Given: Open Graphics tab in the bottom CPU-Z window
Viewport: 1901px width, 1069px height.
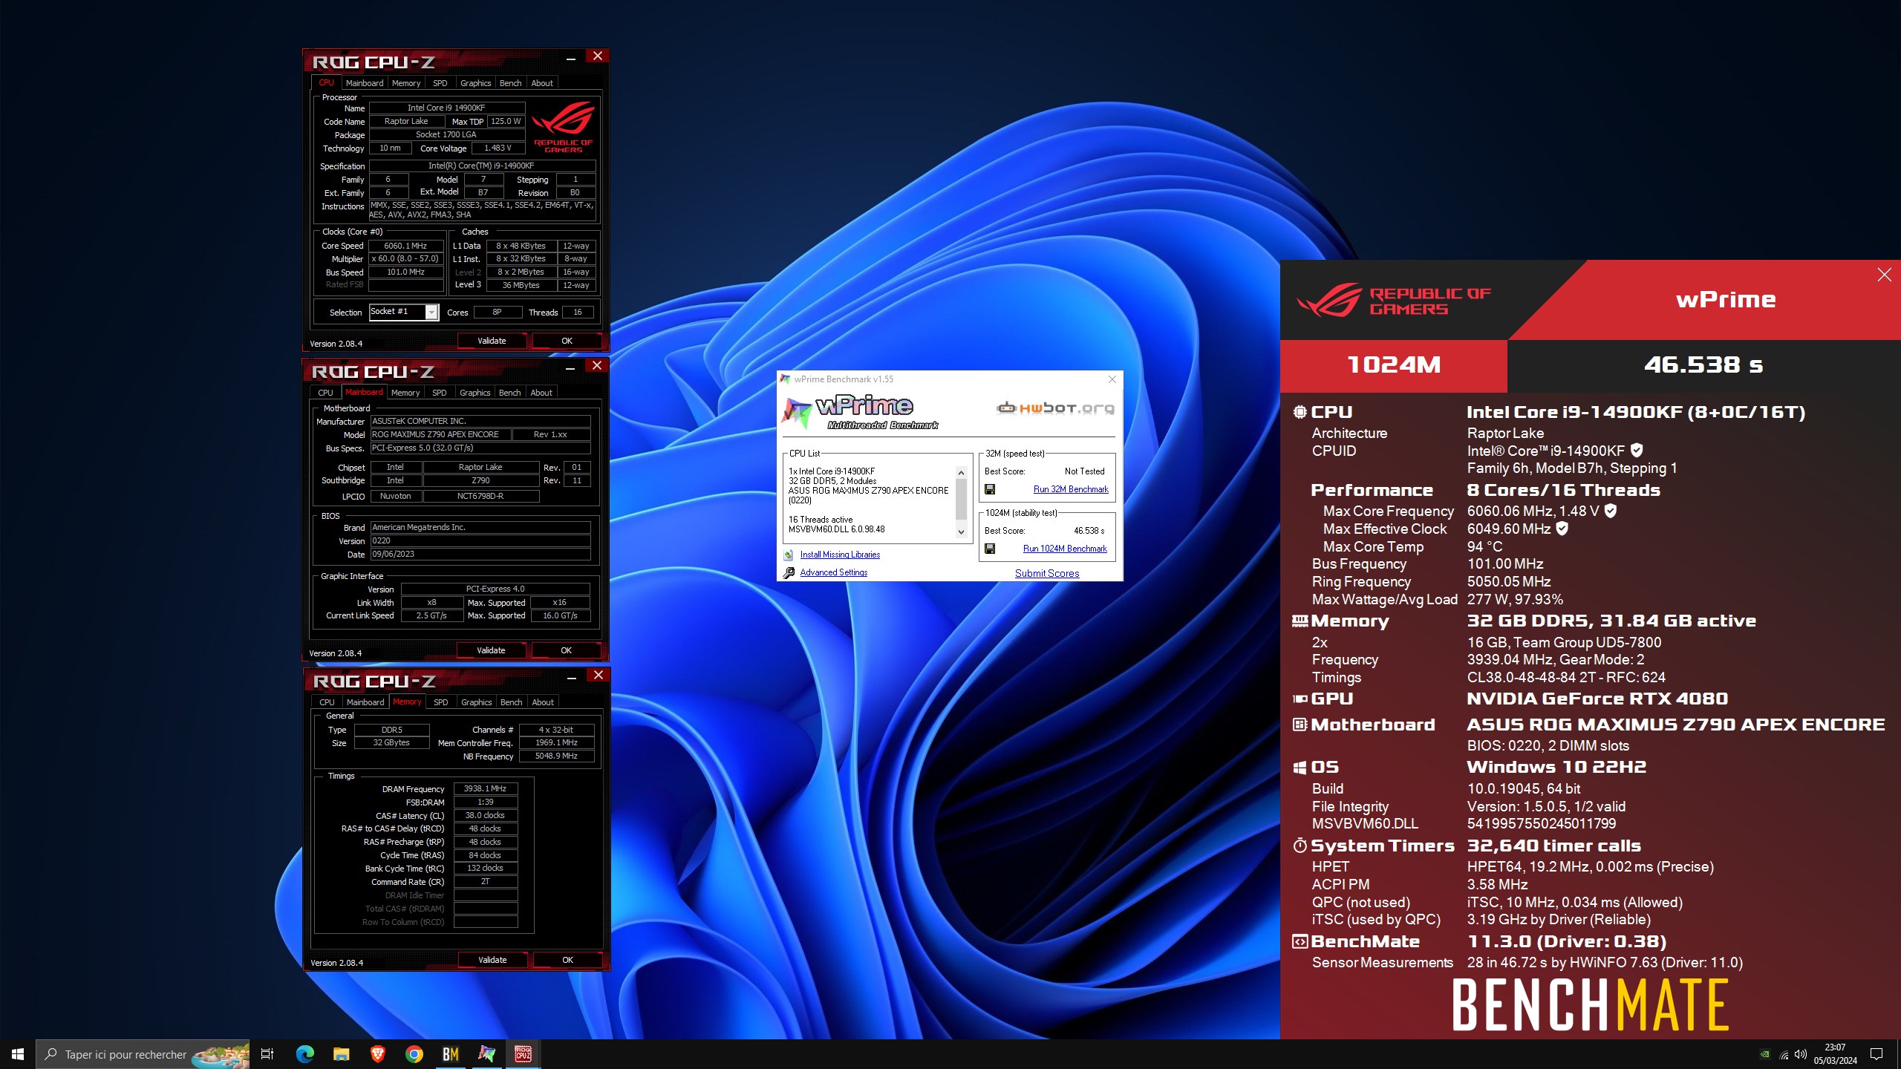Looking at the screenshot, I should click(x=476, y=702).
